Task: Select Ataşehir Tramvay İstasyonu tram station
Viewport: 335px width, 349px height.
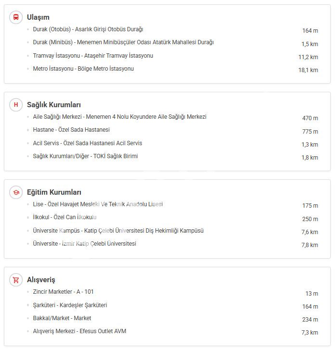Action: 93,56
